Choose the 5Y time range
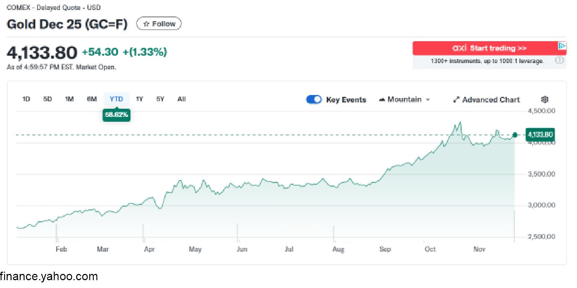Screen dimensions: 577x288 coord(160,99)
